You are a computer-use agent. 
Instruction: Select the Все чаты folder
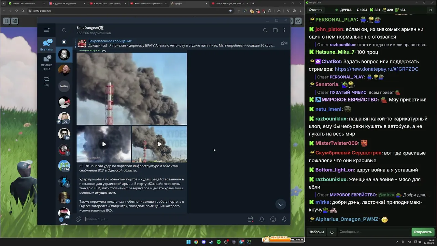point(46,45)
